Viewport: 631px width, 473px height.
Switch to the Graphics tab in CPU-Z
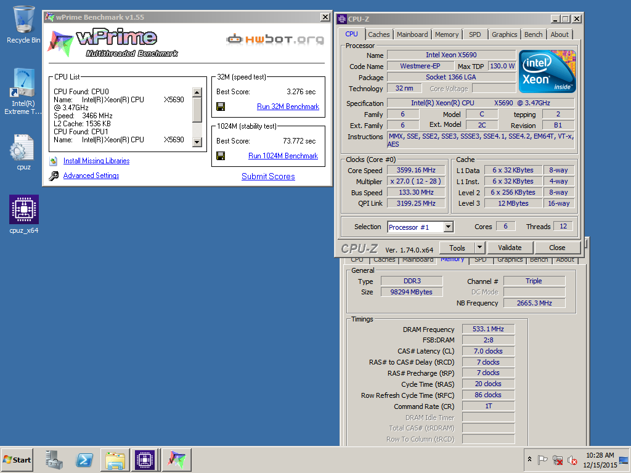tap(504, 34)
